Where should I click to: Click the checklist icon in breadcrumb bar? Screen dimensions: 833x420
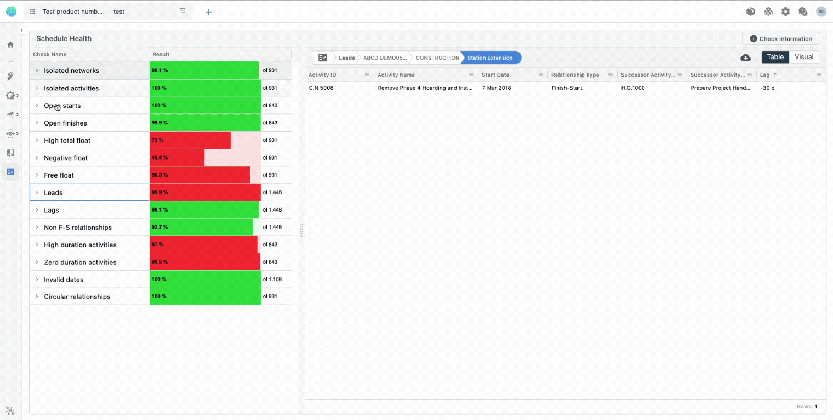tap(323, 58)
